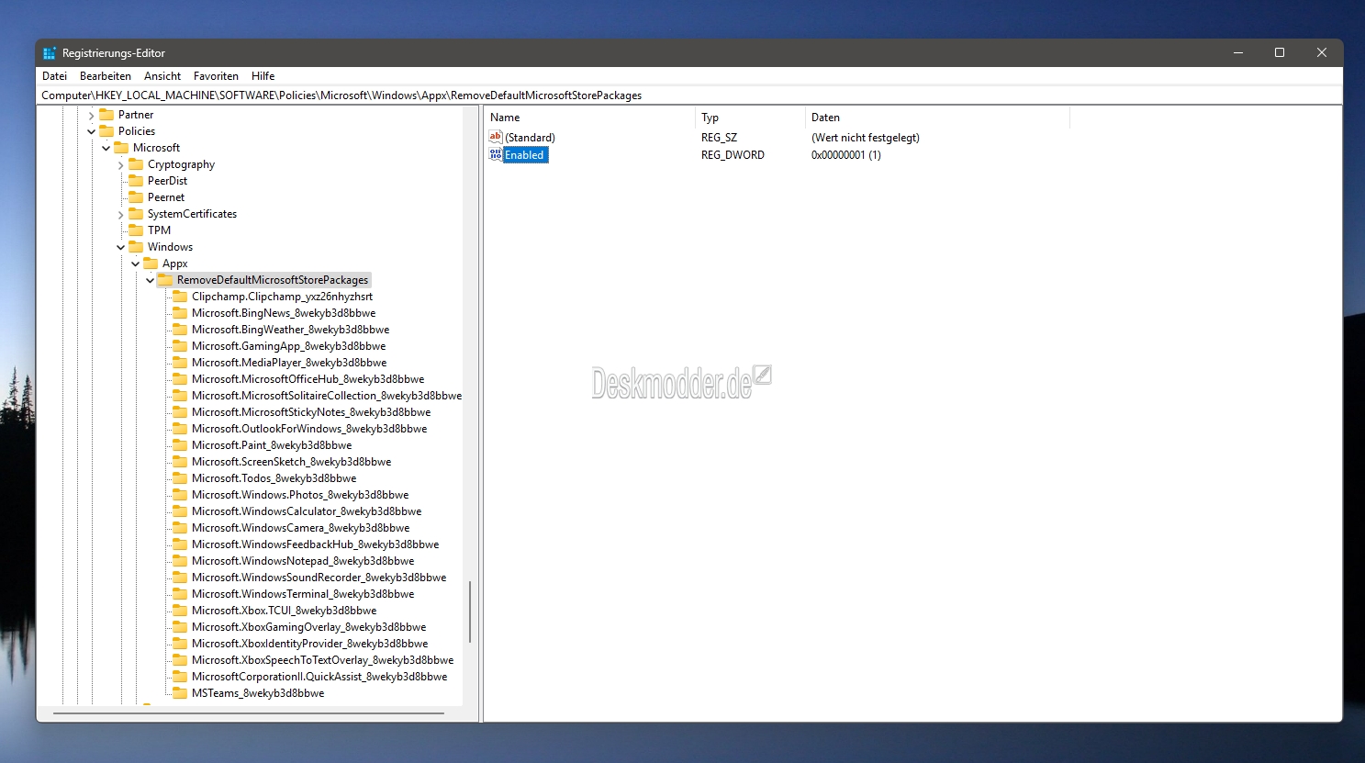Click the string value icon of (Standard)
1365x763 pixels.
[496, 137]
